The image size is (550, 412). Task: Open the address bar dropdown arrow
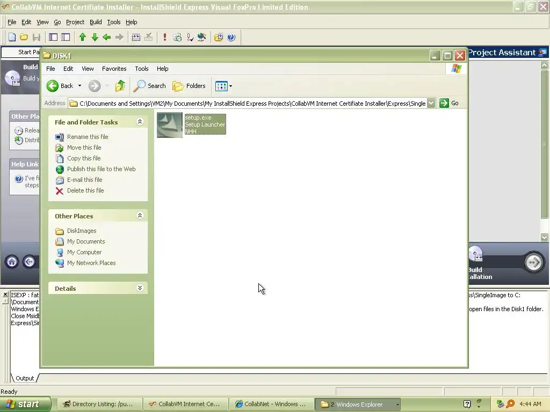pyautogui.click(x=431, y=103)
